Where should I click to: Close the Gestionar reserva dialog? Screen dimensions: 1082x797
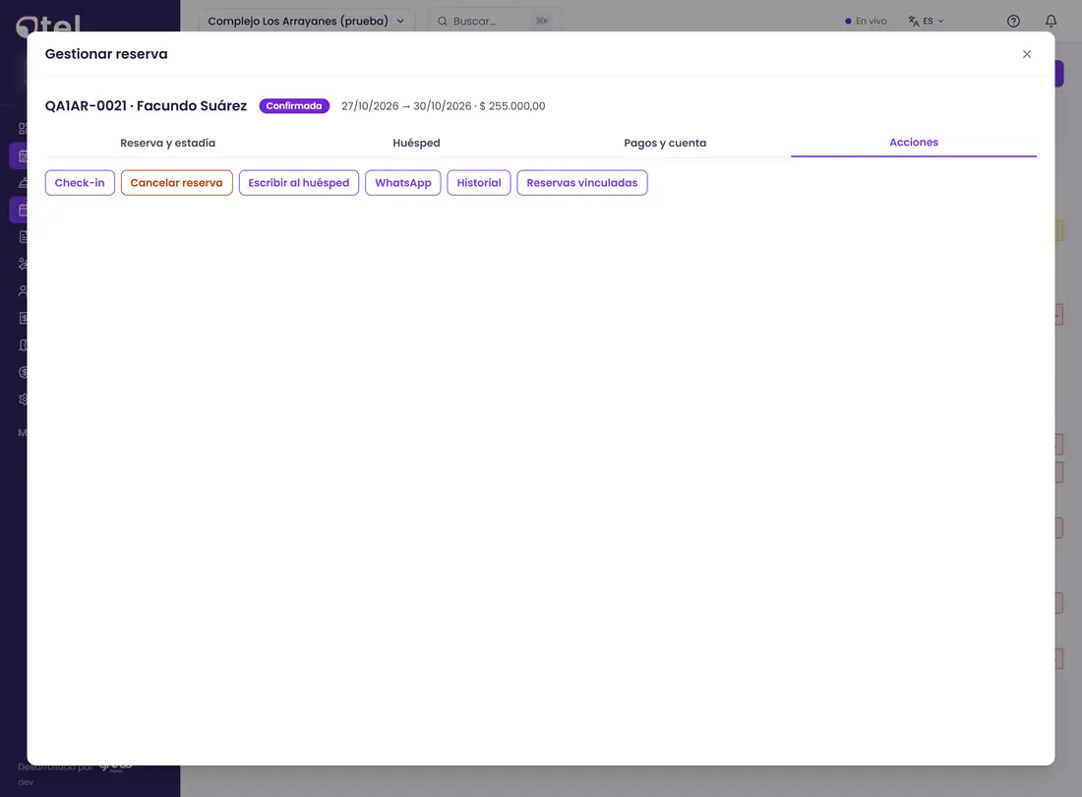click(x=1027, y=54)
